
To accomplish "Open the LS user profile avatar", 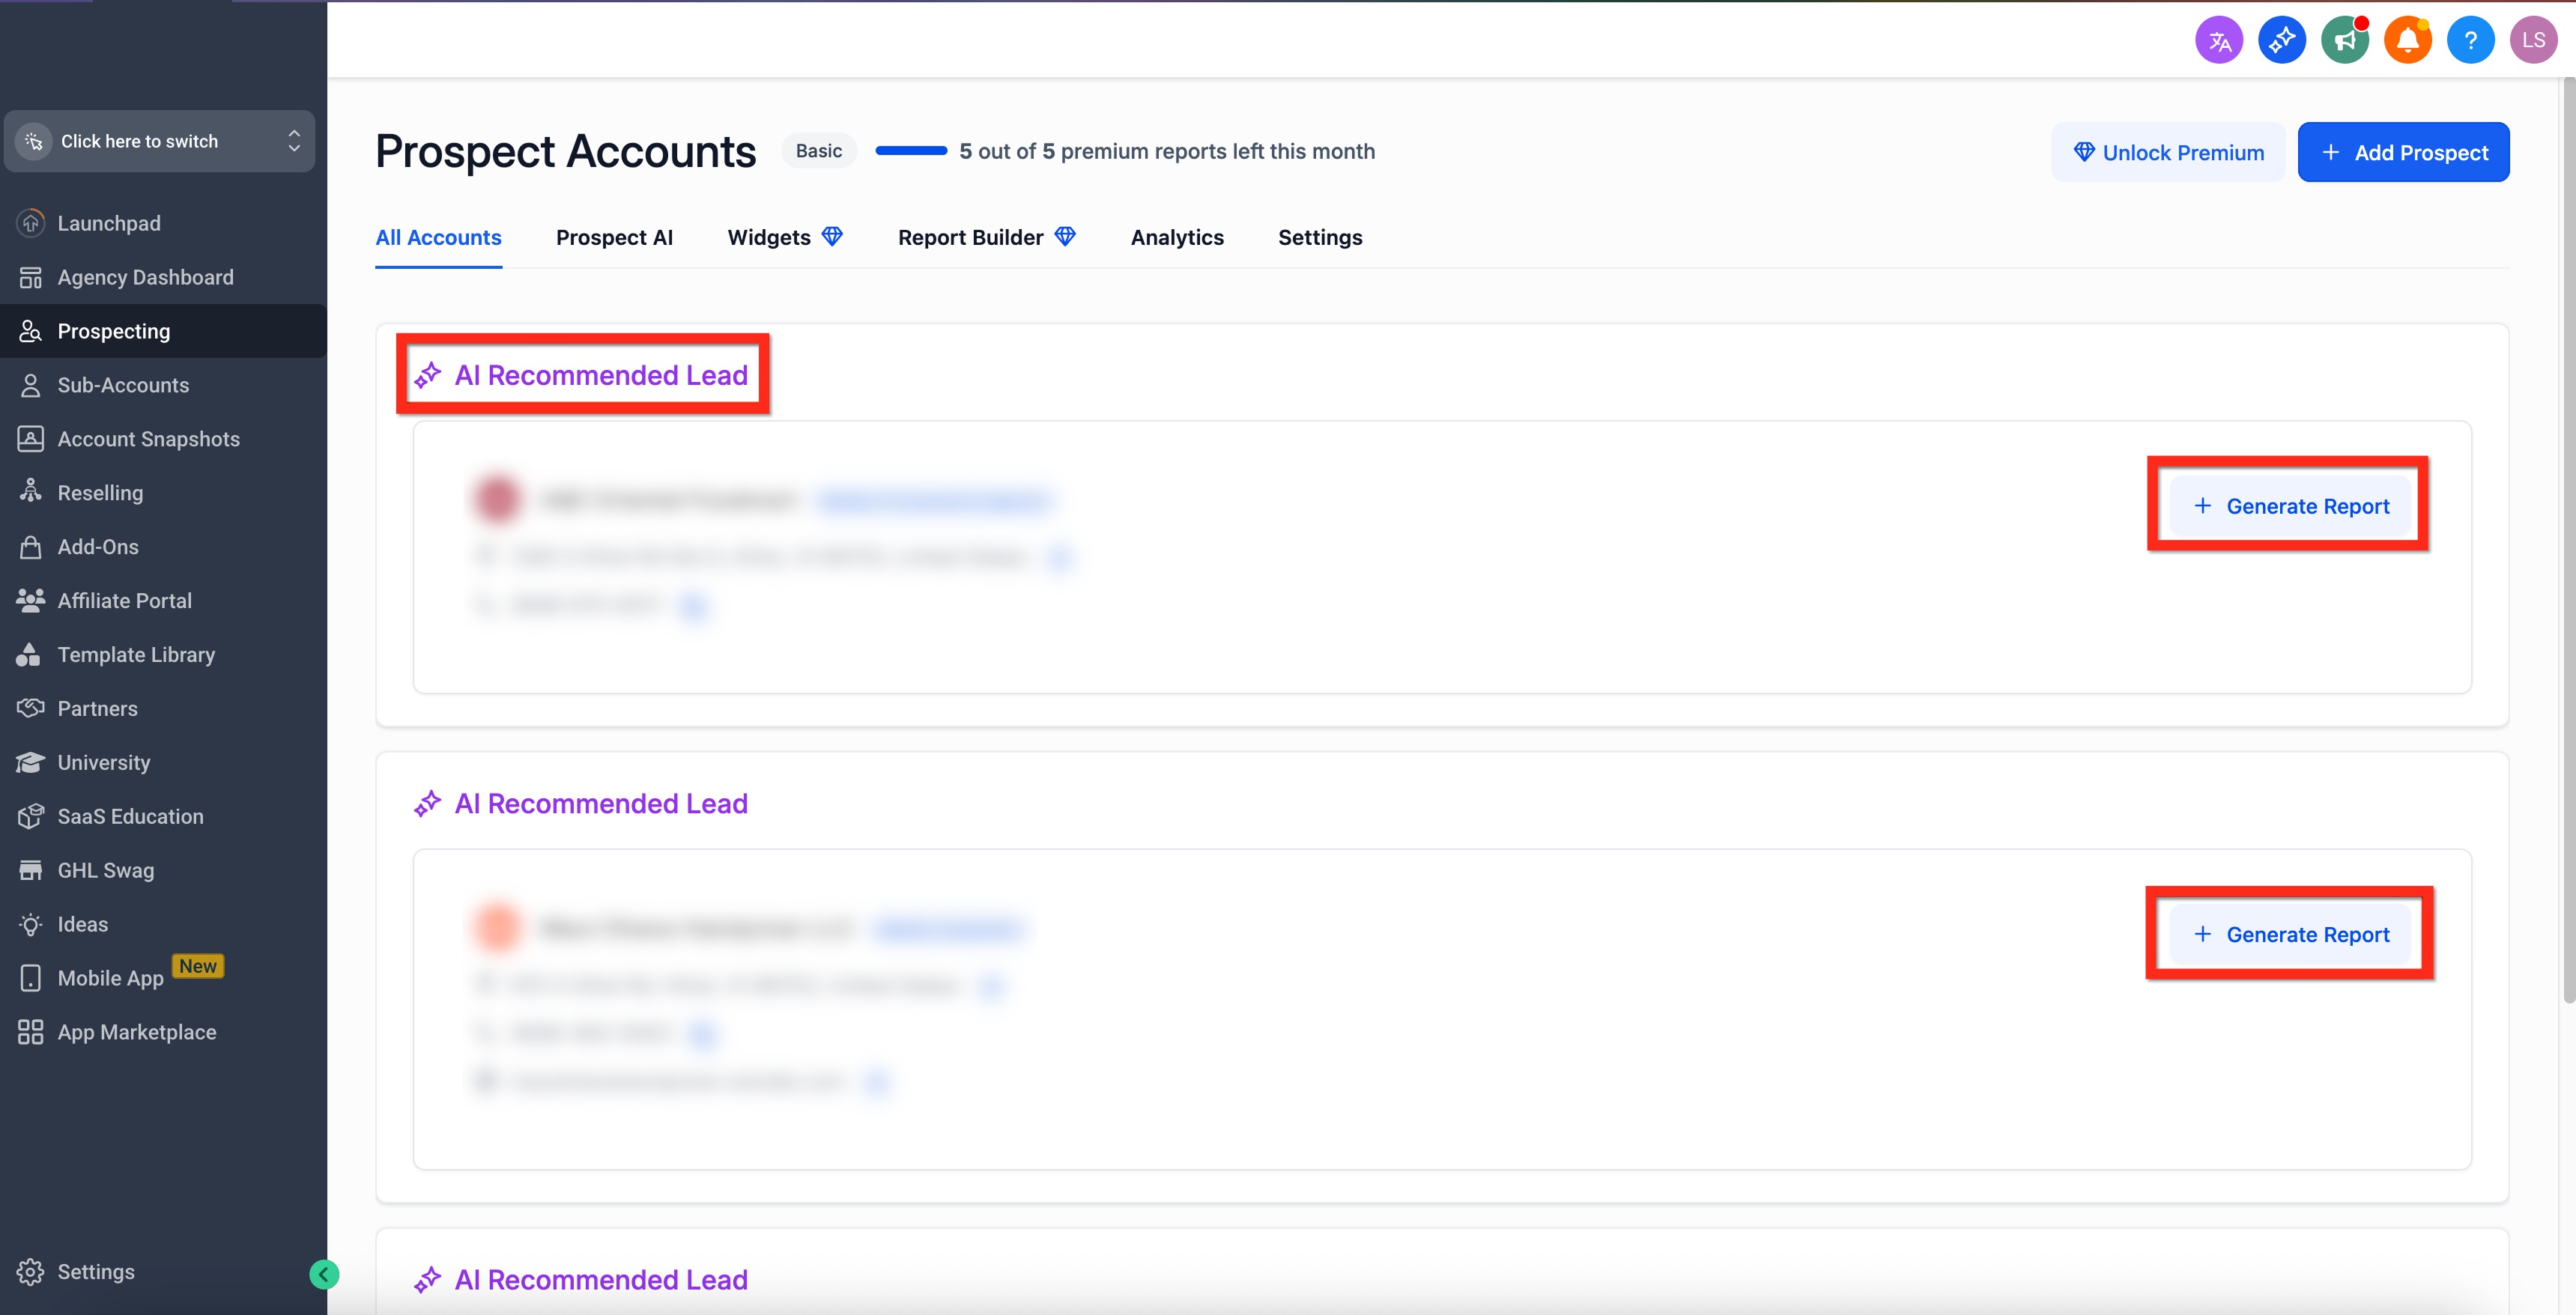I will click(2533, 41).
